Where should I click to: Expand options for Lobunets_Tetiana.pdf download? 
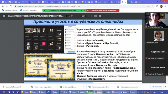[26, 87]
